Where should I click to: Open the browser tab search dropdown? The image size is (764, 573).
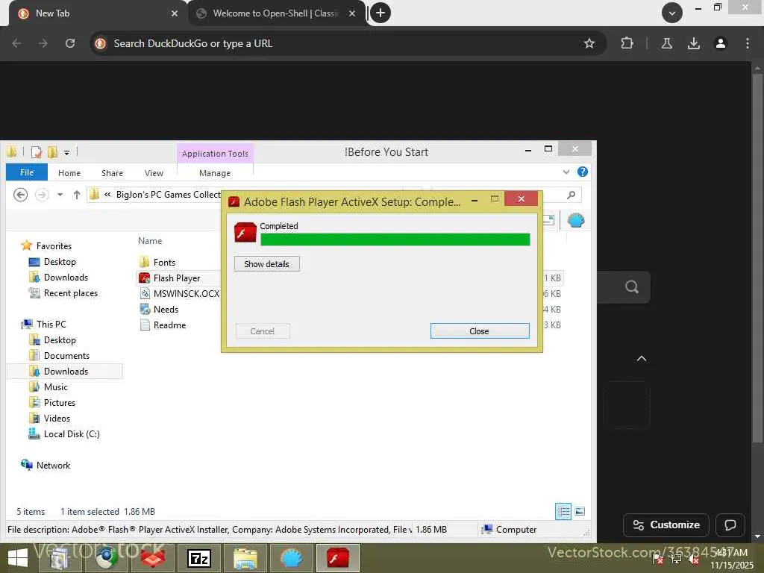click(x=672, y=13)
